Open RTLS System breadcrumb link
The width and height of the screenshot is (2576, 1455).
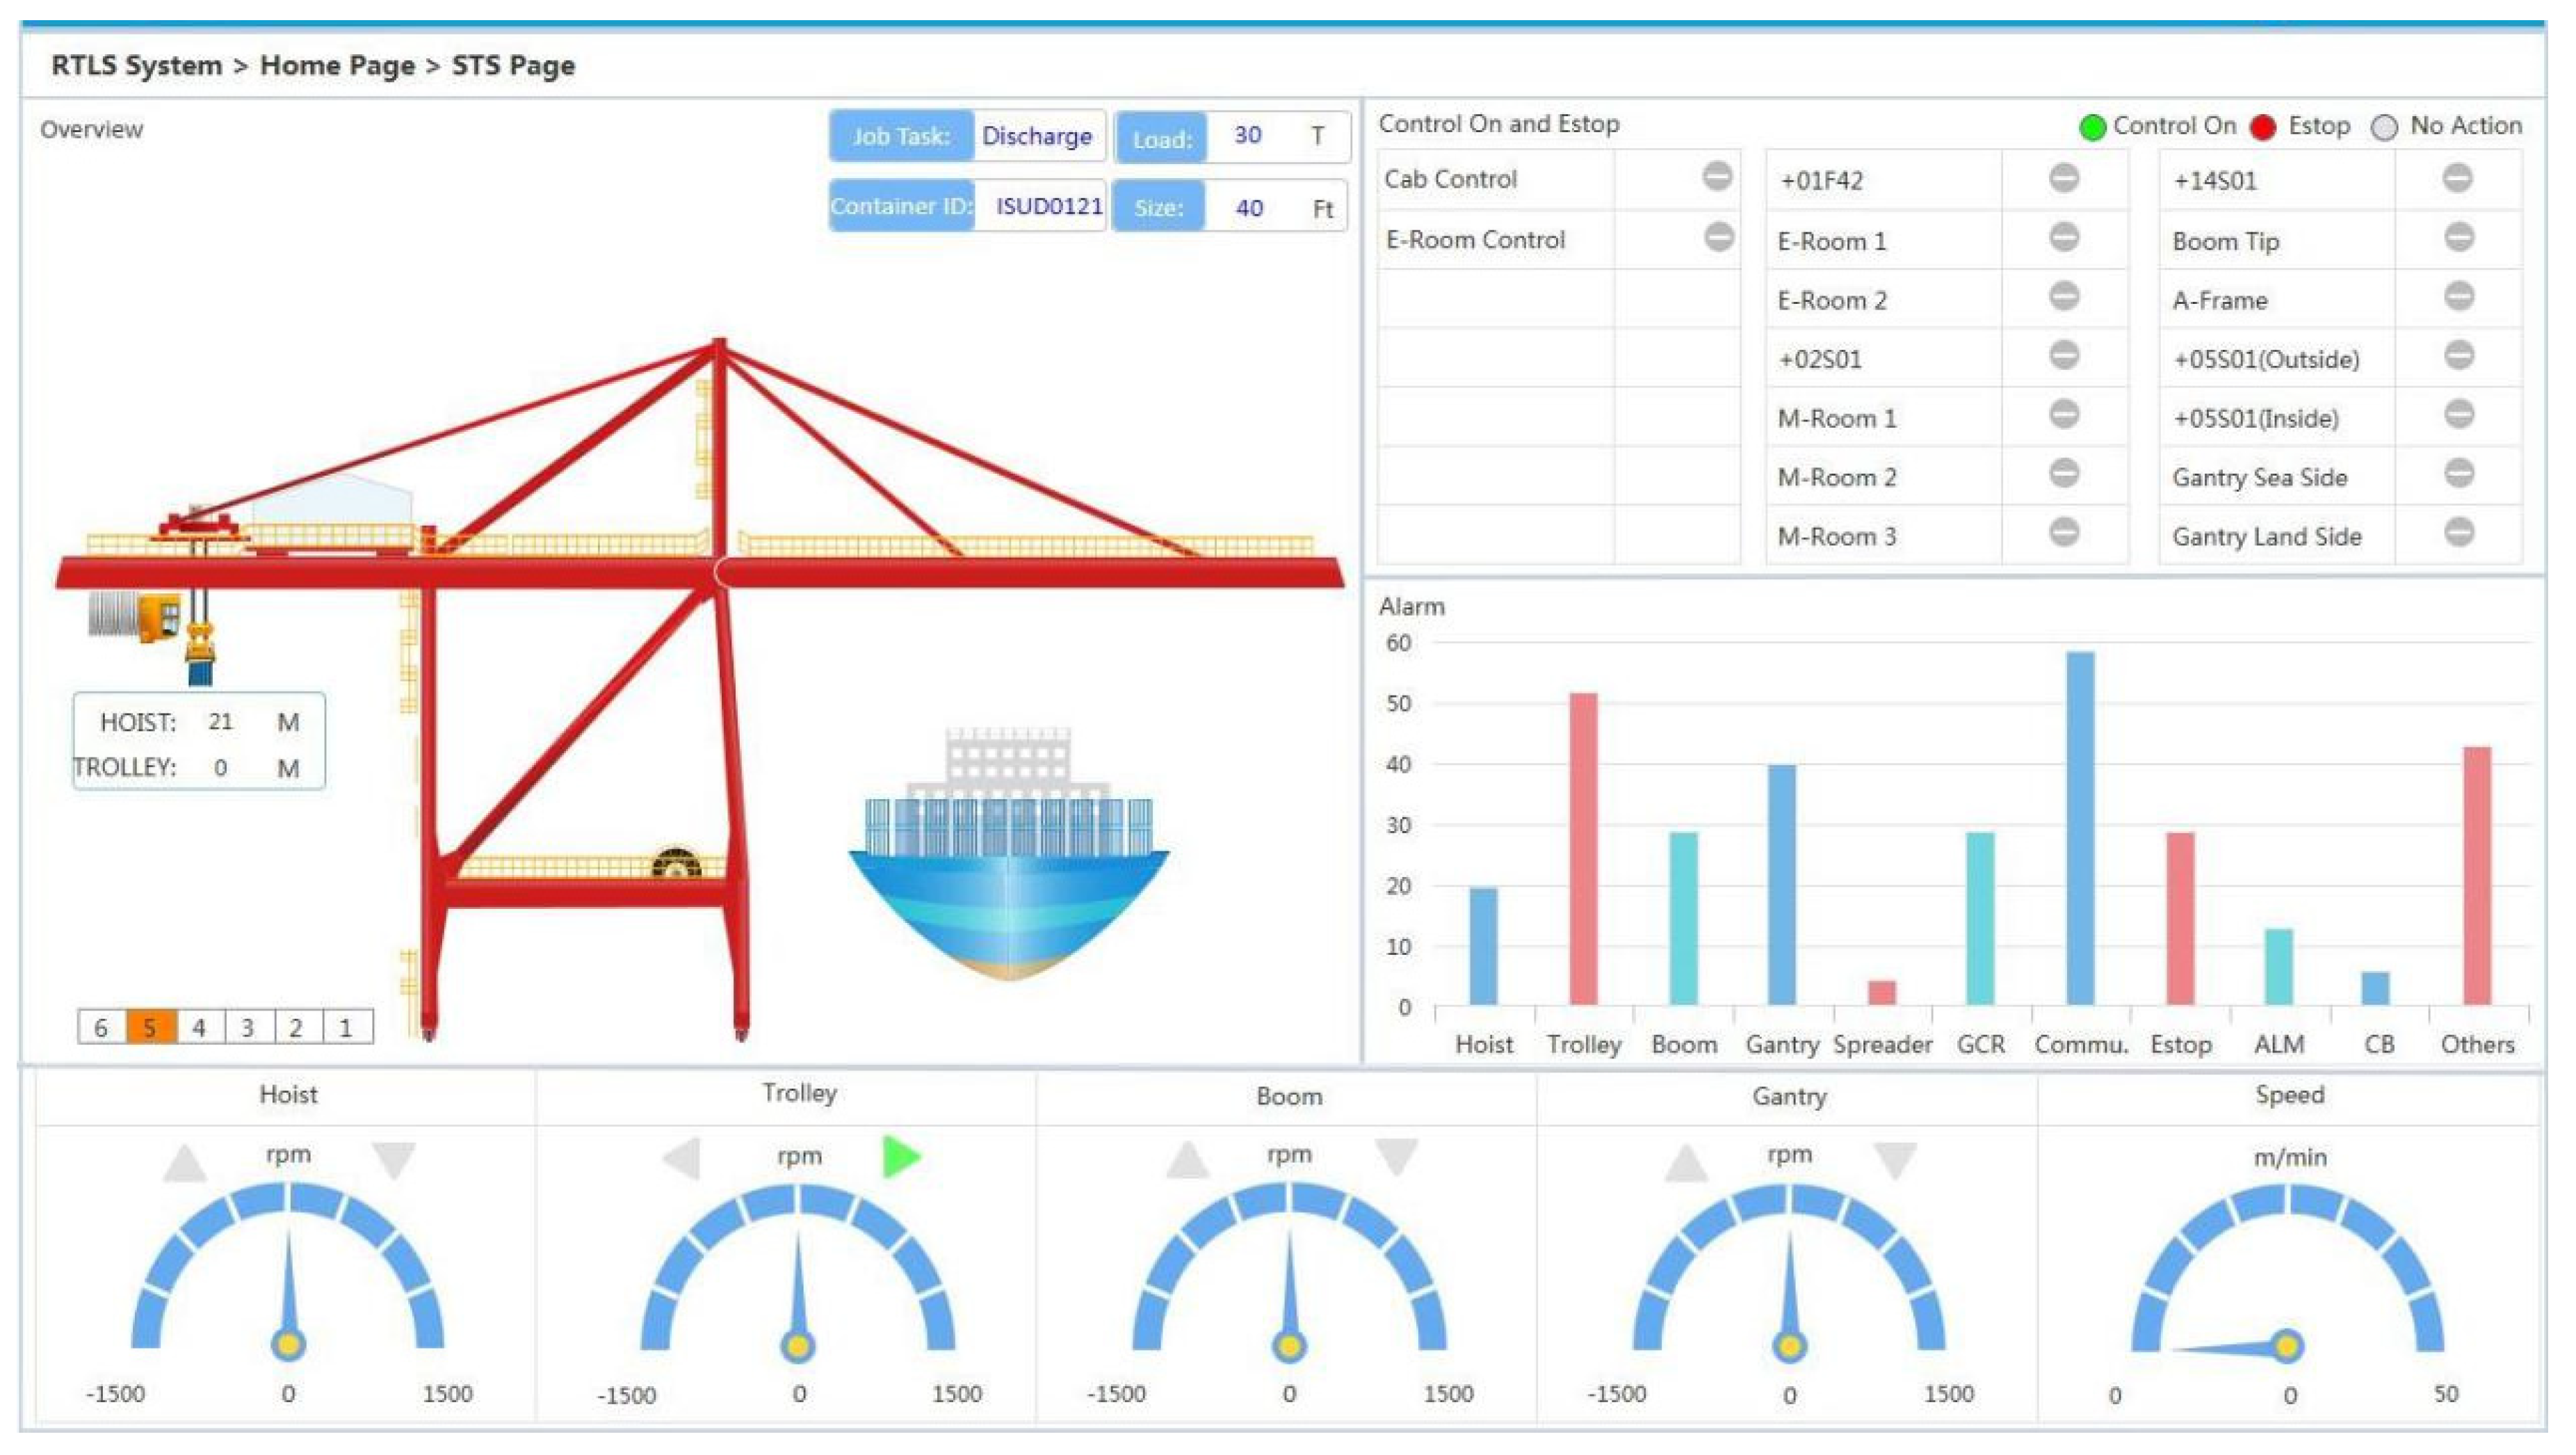pyautogui.click(x=137, y=66)
